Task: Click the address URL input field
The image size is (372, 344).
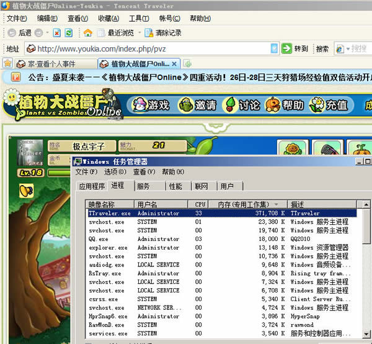Action: (x=152, y=48)
